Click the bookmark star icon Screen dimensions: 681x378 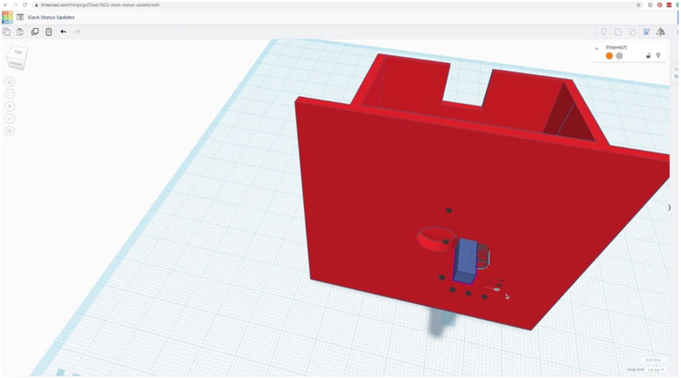click(x=638, y=5)
